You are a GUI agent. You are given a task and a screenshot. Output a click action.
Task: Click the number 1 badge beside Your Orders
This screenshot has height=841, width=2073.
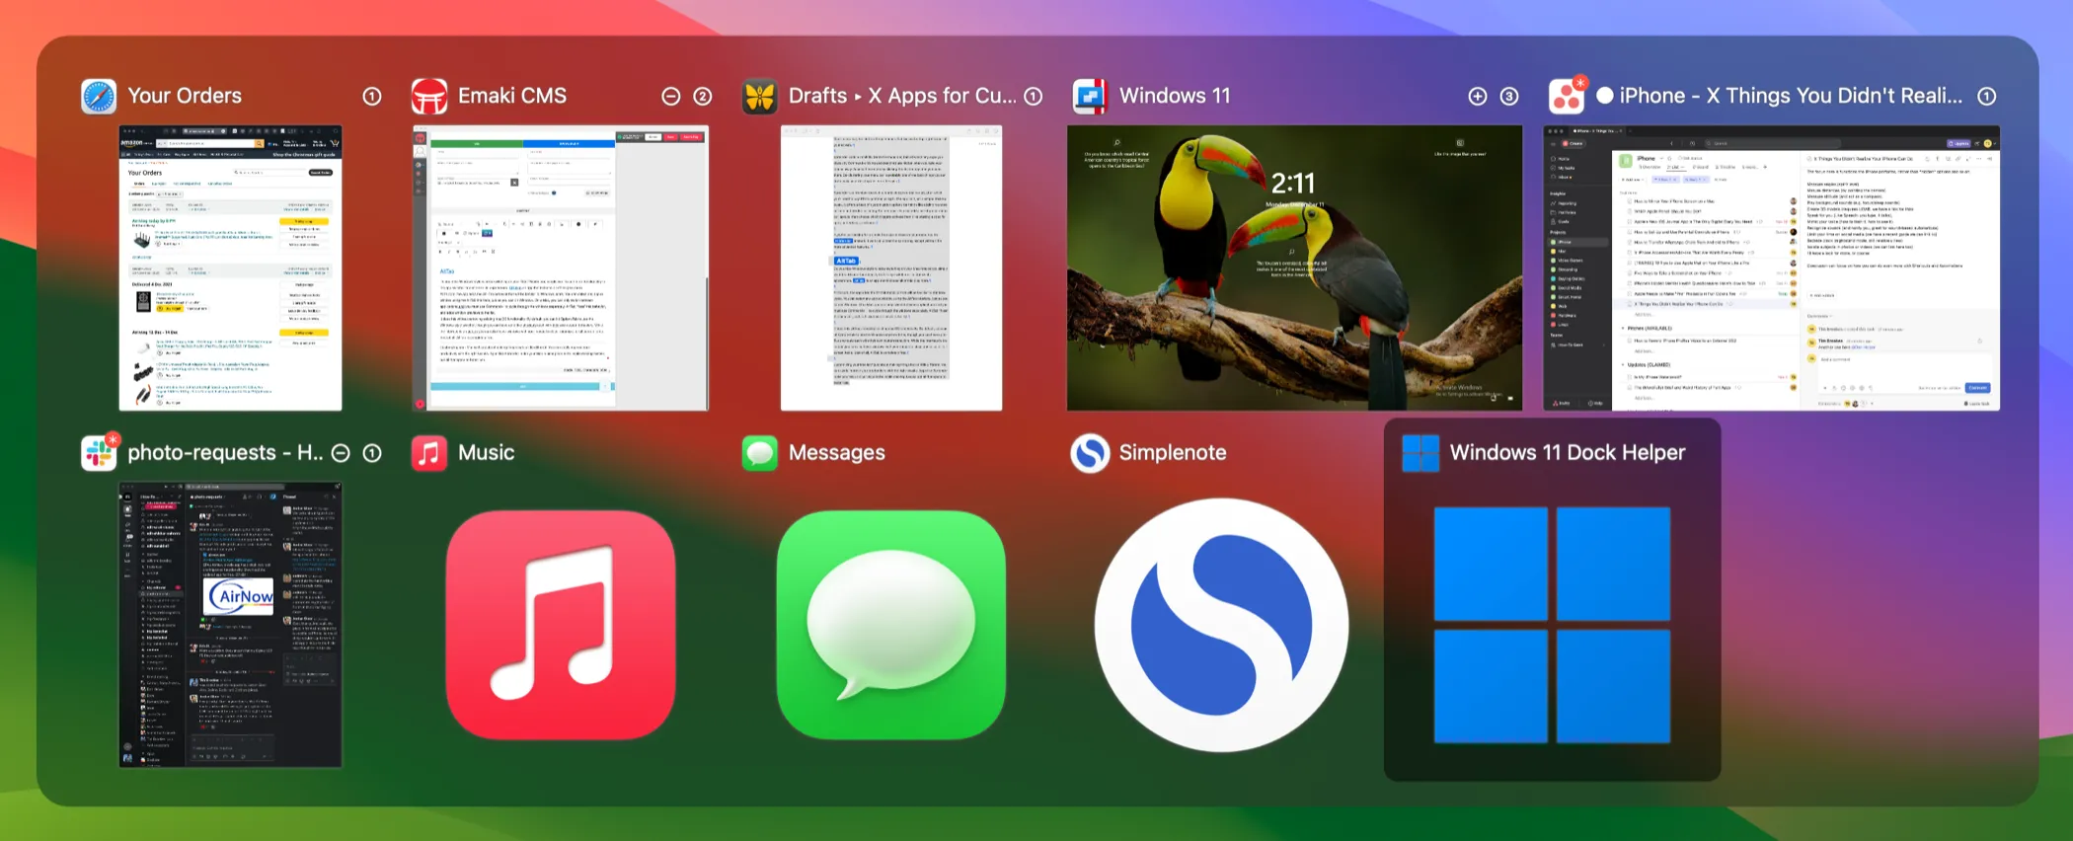tap(372, 96)
